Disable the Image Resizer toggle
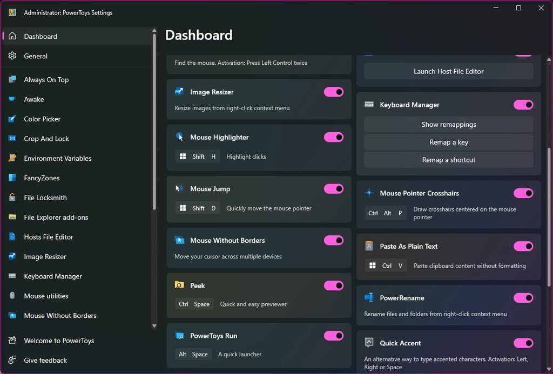This screenshot has height=374, width=553. coord(333,92)
